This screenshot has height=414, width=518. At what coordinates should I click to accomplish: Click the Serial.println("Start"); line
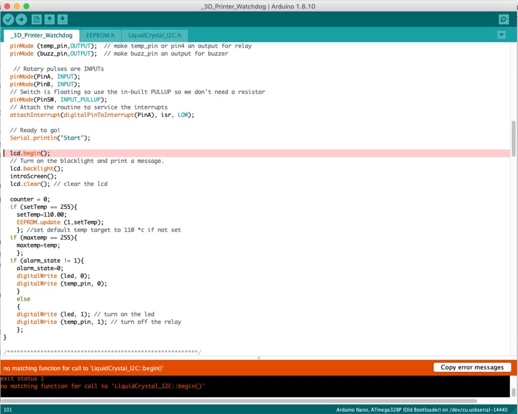50,138
